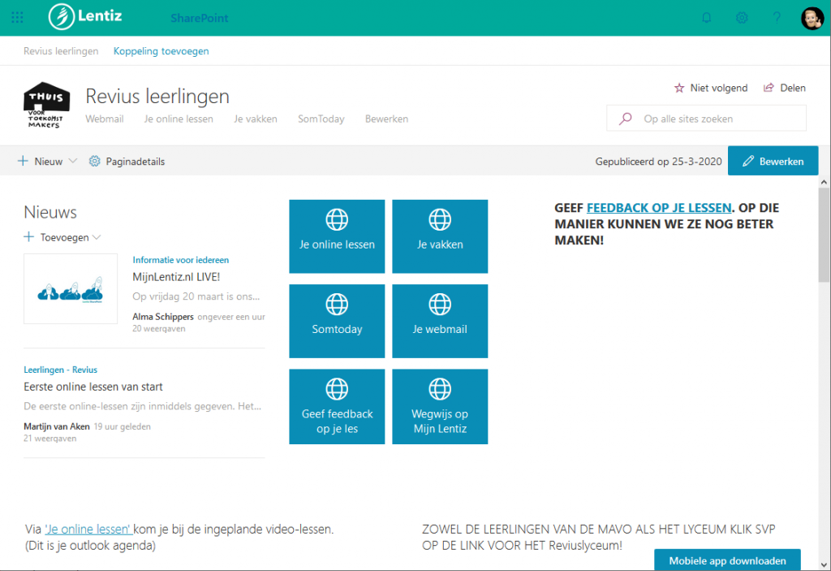Image resolution: width=831 pixels, height=571 pixels.
Task: Click the globe icon on Je webmail tile
Action: (x=440, y=304)
